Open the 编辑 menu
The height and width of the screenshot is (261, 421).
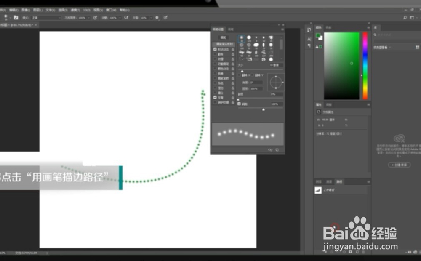click(x=13, y=10)
